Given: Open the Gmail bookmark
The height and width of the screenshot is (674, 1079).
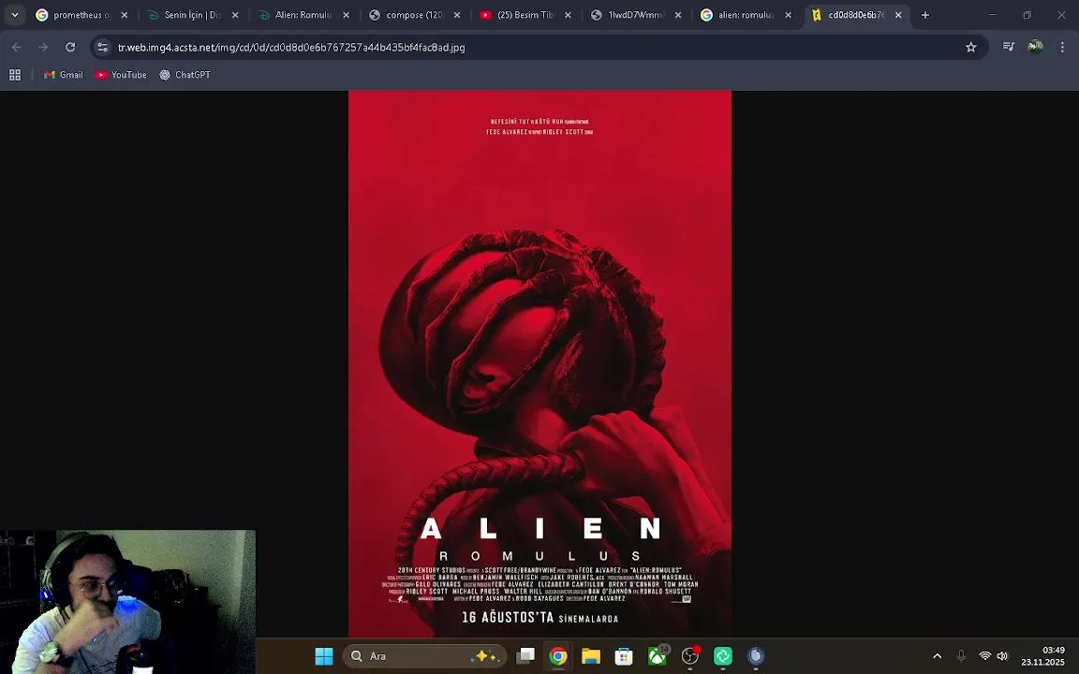Looking at the screenshot, I should pyautogui.click(x=64, y=75).
